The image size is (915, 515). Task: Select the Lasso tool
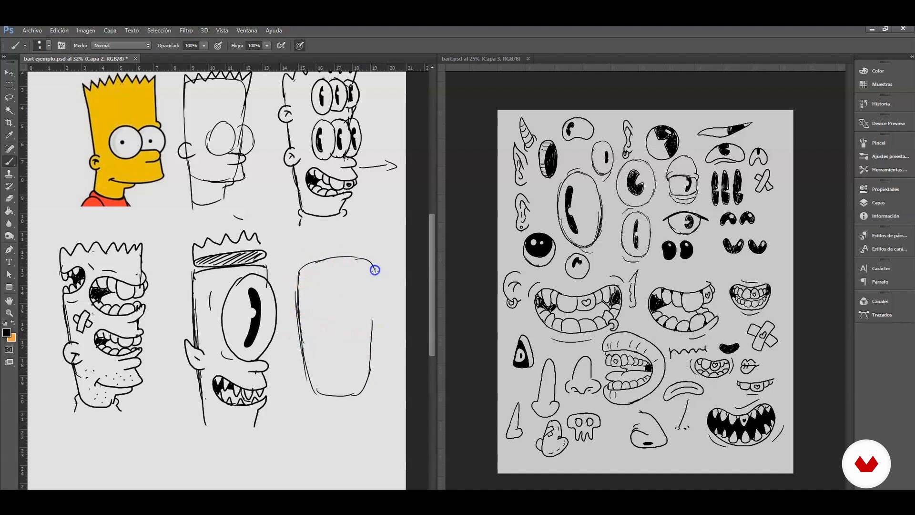point(9,98)
